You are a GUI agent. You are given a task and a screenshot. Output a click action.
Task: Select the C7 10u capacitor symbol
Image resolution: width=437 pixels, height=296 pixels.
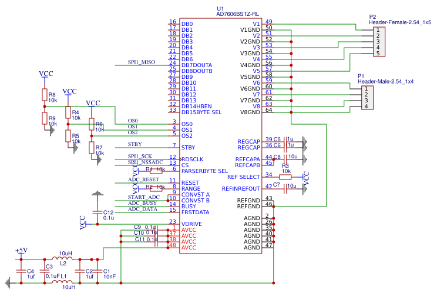pos(285,189)
